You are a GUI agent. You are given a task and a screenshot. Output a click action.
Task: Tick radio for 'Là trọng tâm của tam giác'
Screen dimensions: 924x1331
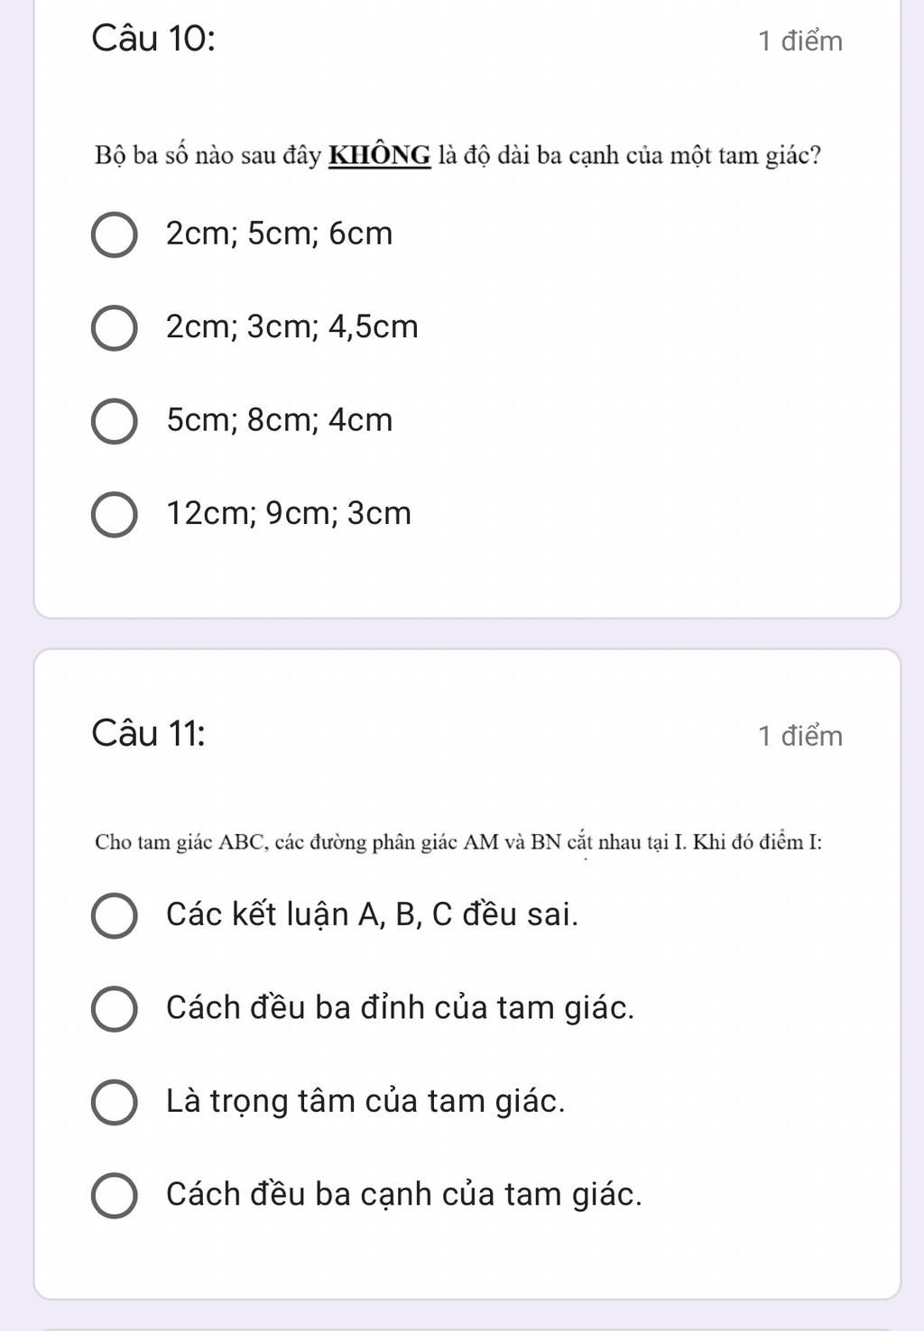115,1102
